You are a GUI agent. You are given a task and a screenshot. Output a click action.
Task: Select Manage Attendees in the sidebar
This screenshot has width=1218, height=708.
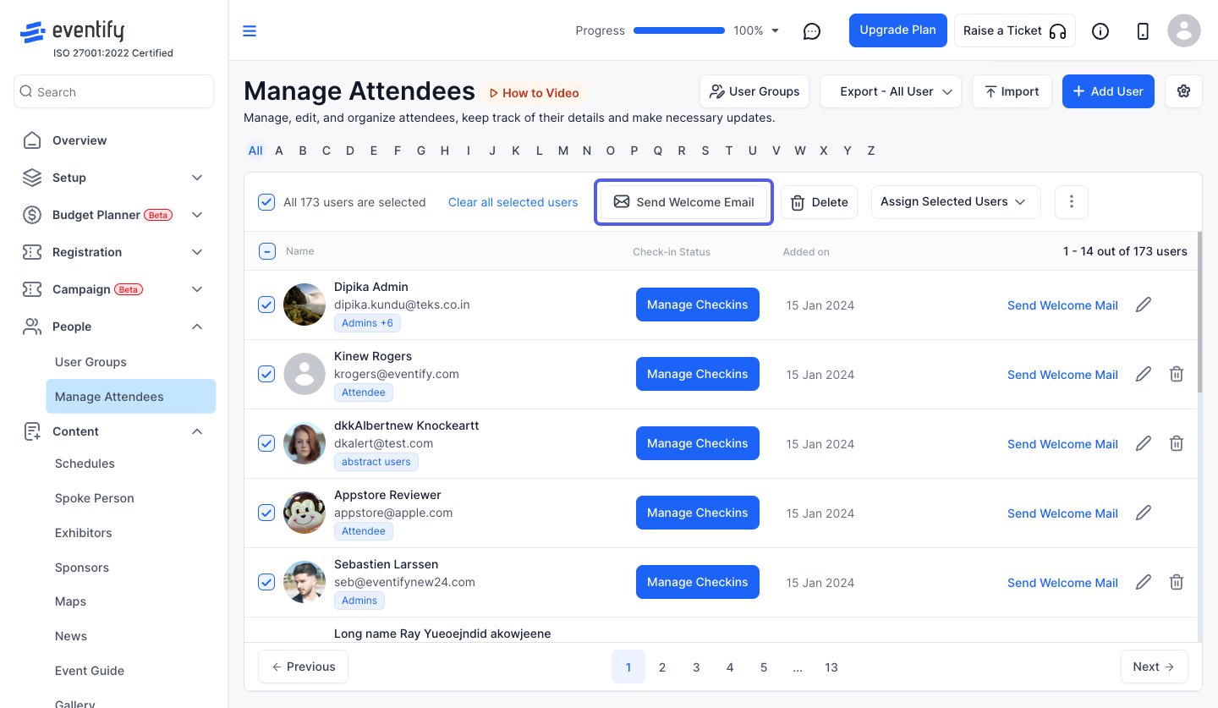(x=131, y=396)
